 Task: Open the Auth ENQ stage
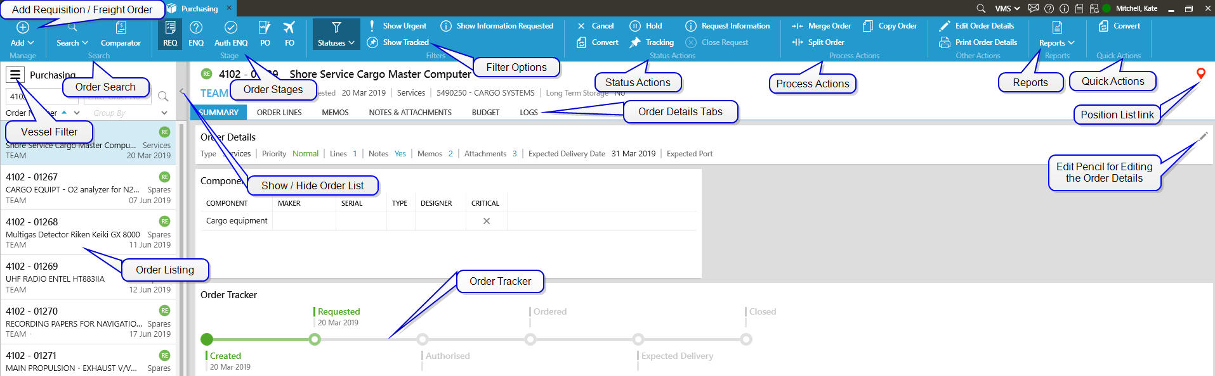point(231,34)
